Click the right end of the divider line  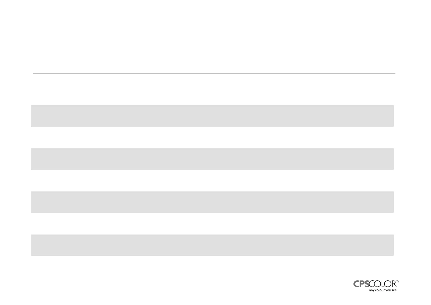click(x=394, y=73)
